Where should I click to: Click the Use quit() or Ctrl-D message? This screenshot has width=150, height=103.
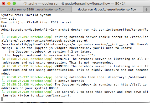click(x=37, y=22)
